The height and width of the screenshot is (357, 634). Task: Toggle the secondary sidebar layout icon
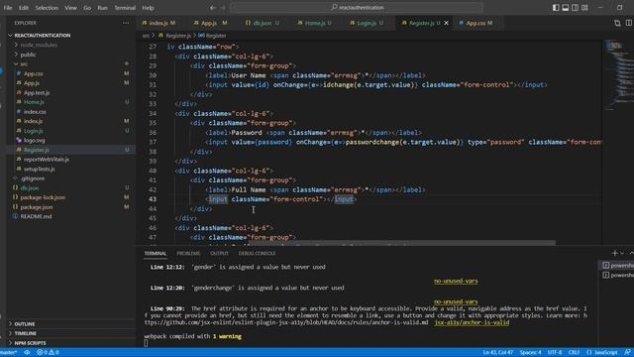pyautogui.click(x=575, y=8)
